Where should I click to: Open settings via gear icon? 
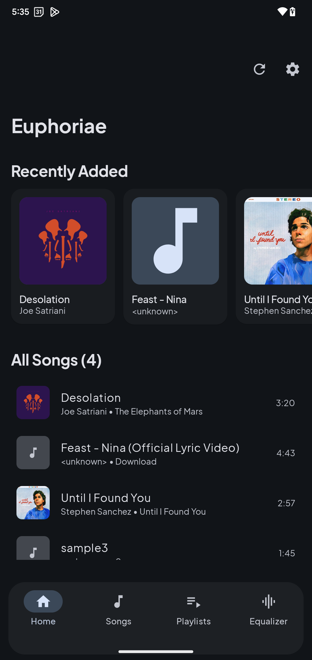pos(292,69)
